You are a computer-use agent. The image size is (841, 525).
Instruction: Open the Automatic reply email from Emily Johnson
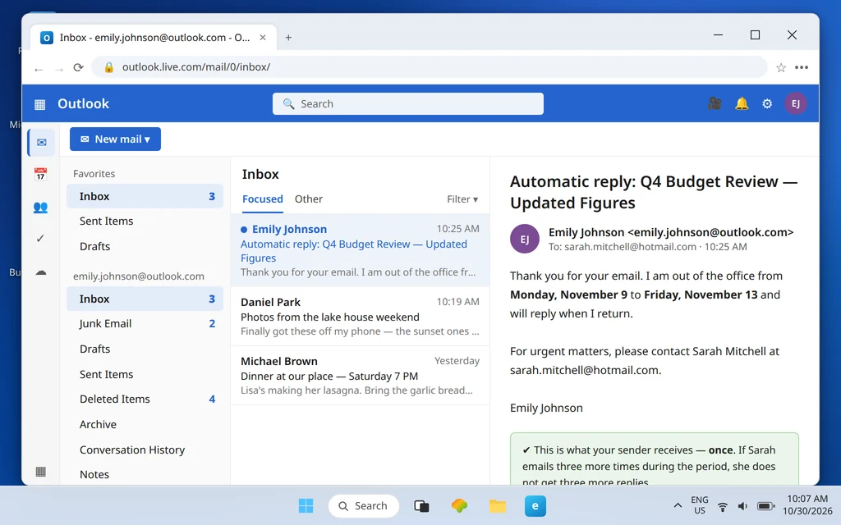coord(360,250)
